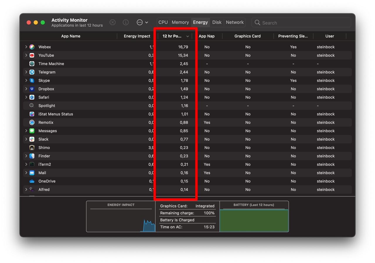The image size is (375, 263).
Task: Expand the Safari process row
Action: (x=26, y=97)
